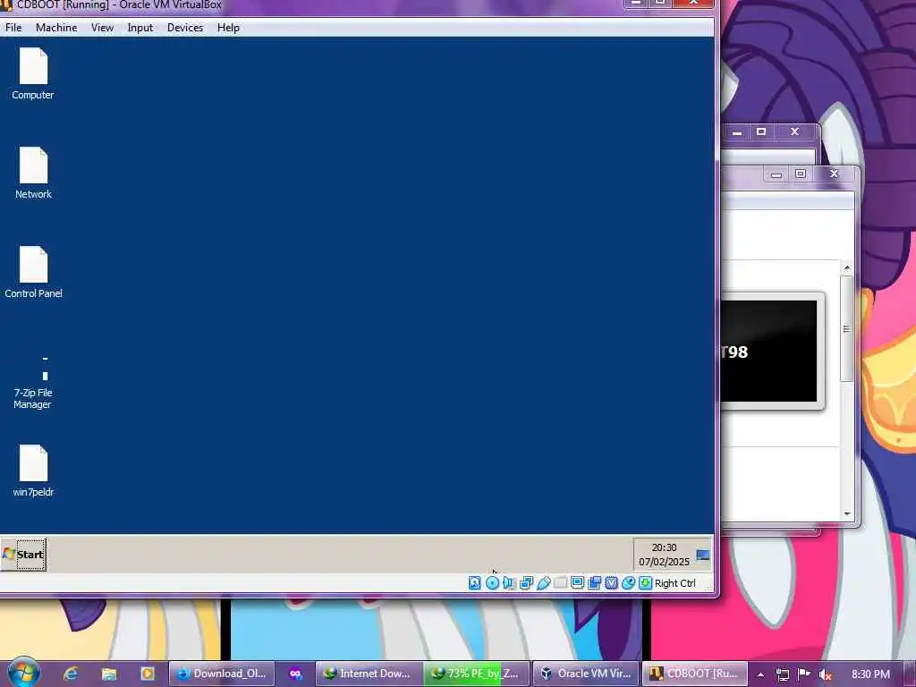
Task: Click the recording indicator with overlapping squares
Action: tap(594, 583)
